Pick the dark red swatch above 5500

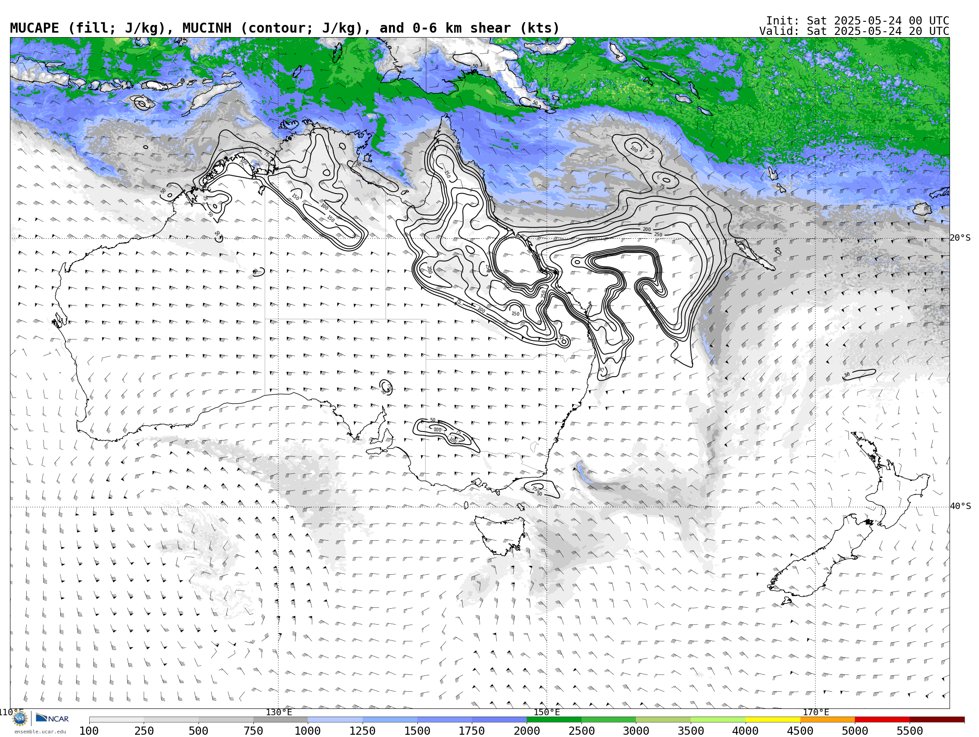tap(937, 720)
